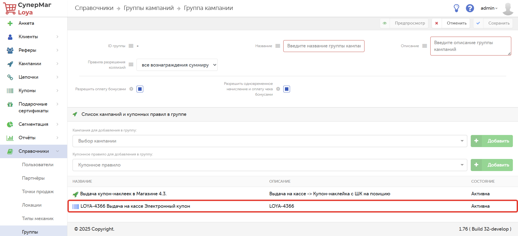Click the gear icon beside Разрешить оплату бонусами

131,89
